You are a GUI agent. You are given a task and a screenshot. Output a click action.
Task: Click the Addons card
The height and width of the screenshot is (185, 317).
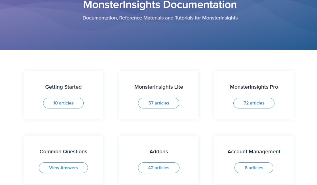point(158,160)
